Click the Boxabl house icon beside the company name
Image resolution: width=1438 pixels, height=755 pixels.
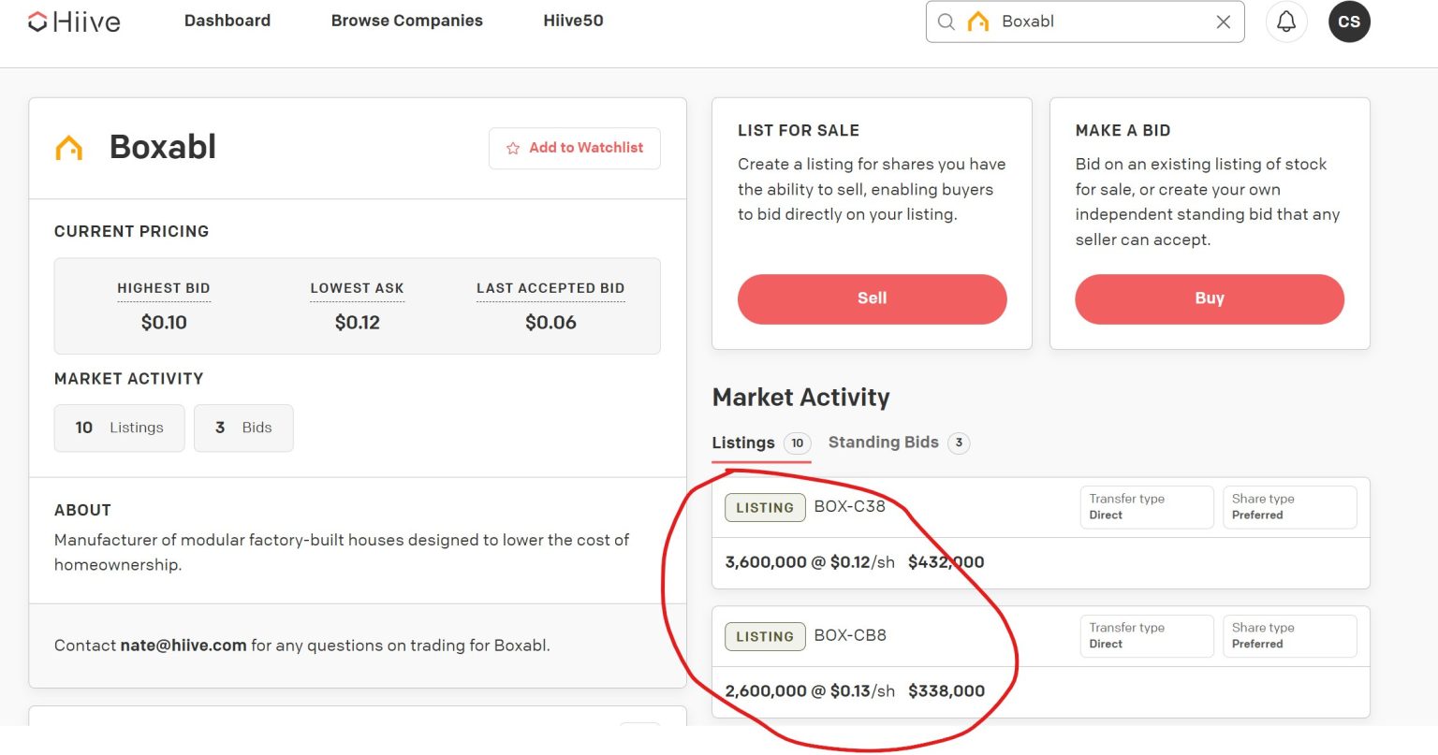point(70,146)
